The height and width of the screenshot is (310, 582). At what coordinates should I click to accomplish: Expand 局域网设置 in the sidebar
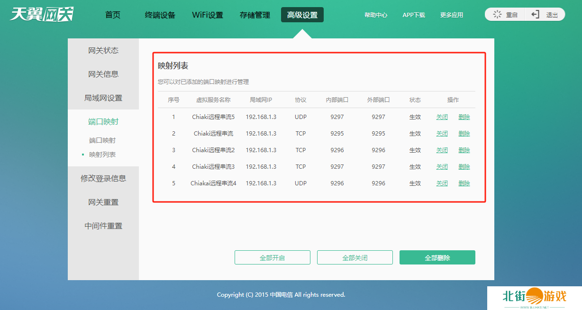pyautogui.click(x=103, y=98)
